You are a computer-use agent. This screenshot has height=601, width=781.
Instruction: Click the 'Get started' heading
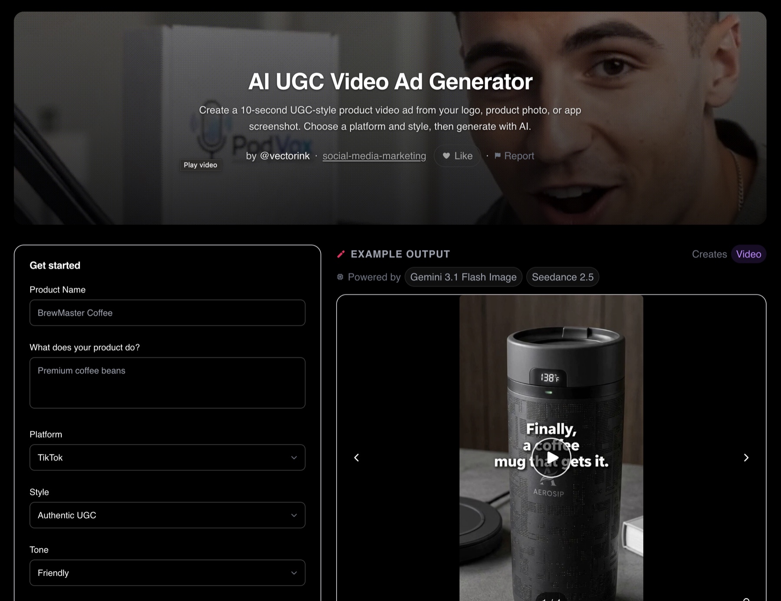(x=55, y=265)
